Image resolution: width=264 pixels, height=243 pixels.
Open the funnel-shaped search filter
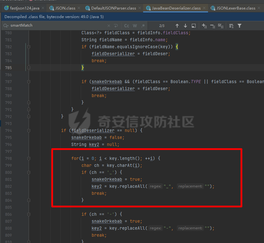(240, 26)
